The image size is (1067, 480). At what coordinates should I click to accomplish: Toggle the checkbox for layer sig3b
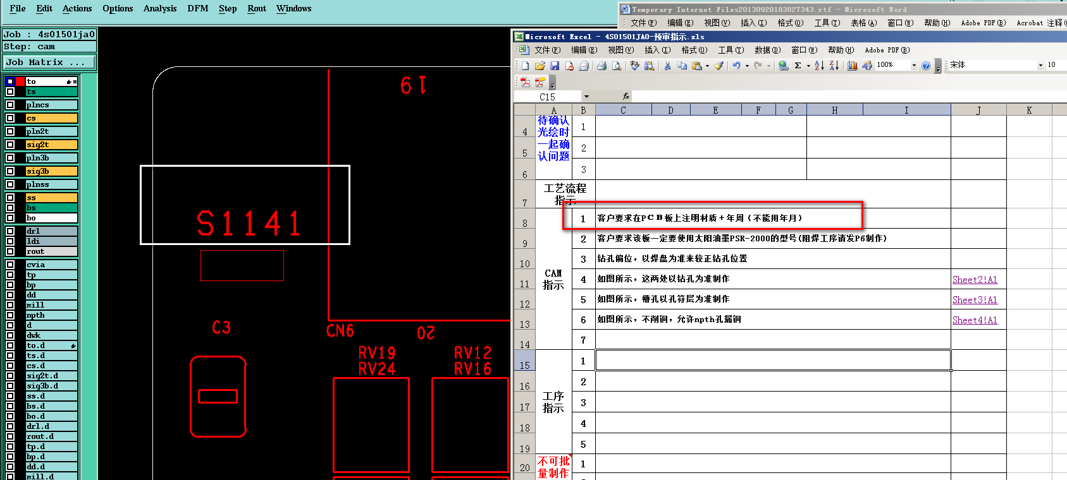point(10,171)
